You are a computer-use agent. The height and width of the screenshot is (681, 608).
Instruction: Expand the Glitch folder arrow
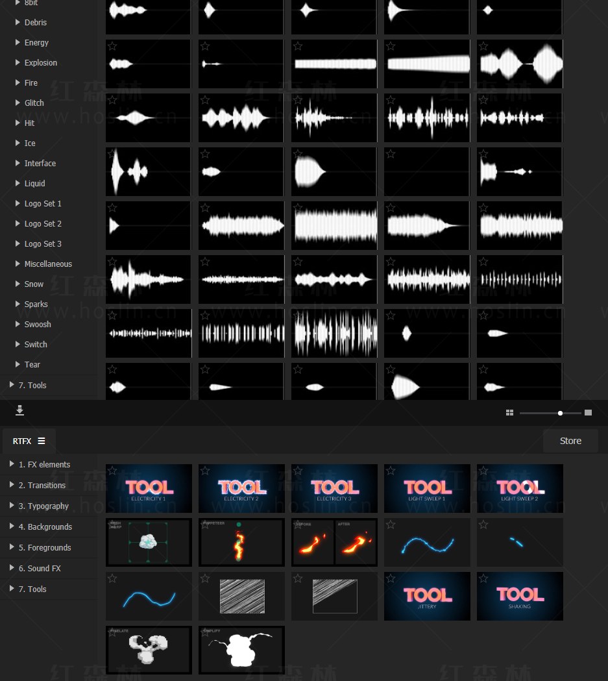point(18,103)
